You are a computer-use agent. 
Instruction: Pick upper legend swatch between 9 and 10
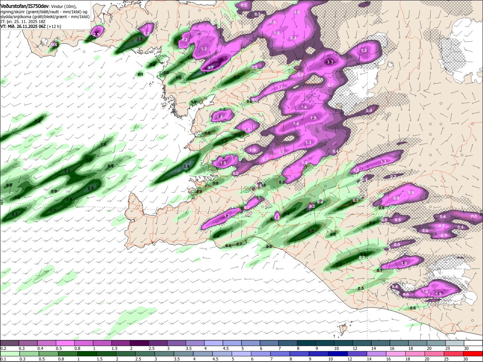pyautogui.click(x=325, y=343)
